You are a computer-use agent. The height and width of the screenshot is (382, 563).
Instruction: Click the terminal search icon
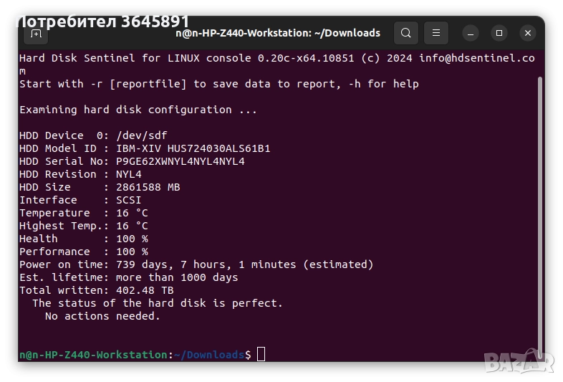point(405,33)
